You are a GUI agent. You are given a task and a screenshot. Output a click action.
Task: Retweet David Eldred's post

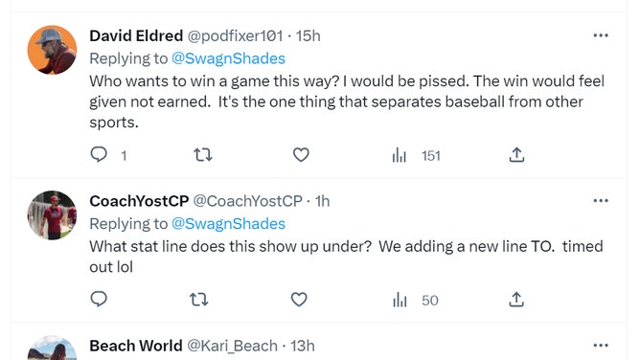click(x=203, y=155)
